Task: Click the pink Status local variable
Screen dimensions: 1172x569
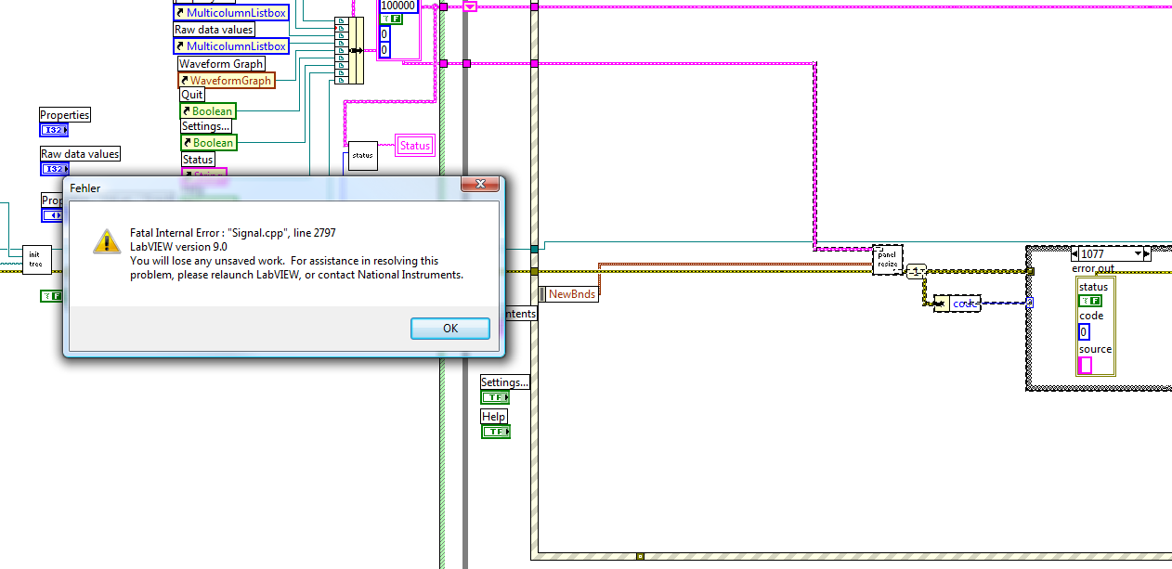Action: tap(415, 145)
